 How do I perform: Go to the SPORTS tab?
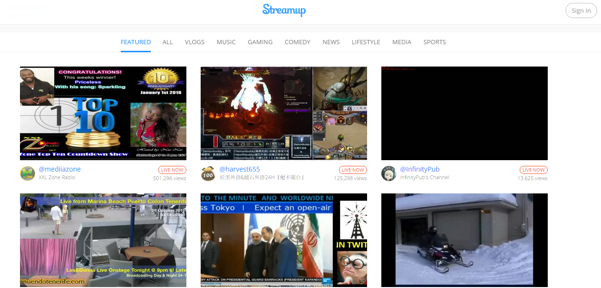coord(435,42)
